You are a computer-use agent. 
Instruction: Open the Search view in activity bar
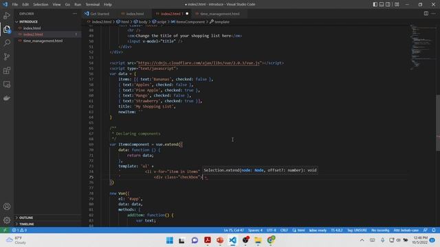7,43
